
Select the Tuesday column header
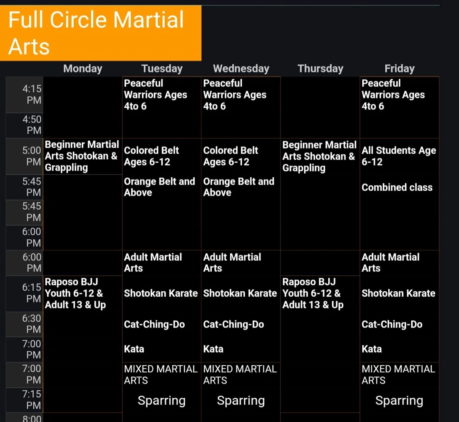coord(162,69)
